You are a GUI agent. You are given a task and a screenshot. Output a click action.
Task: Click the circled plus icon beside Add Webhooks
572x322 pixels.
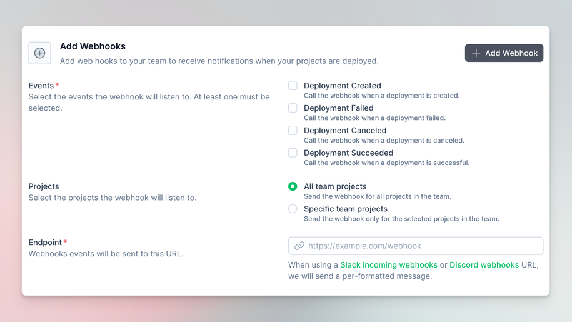click(x=39, y=53)
